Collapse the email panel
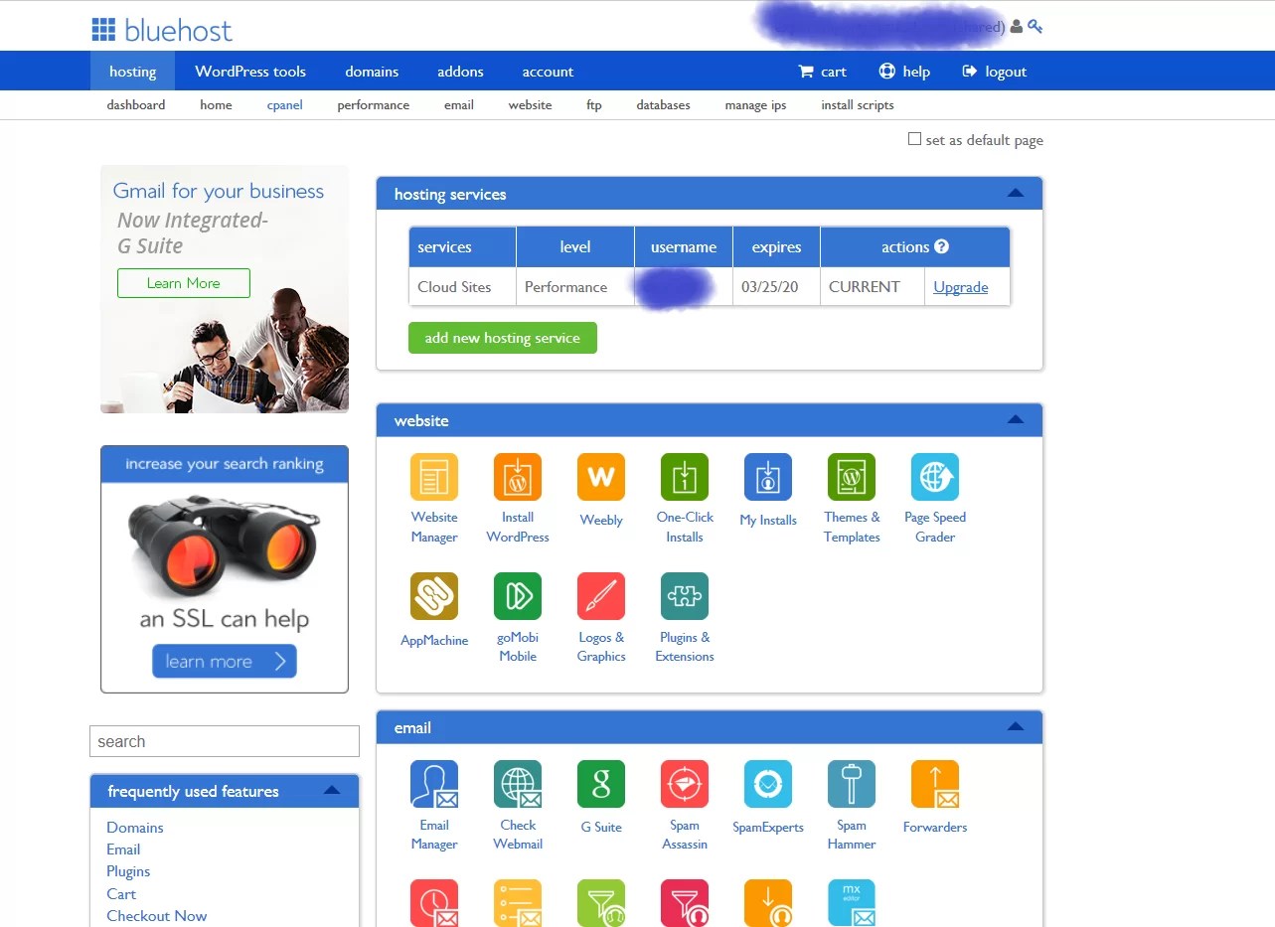Screen dimensions: 1275x927 [1015, 726]
